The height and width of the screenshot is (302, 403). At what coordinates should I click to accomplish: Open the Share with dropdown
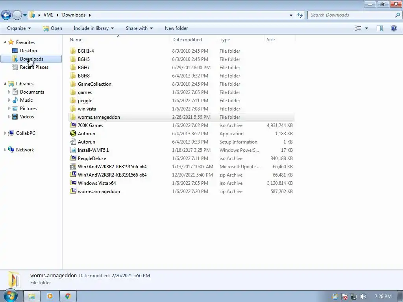click(139, 28)
